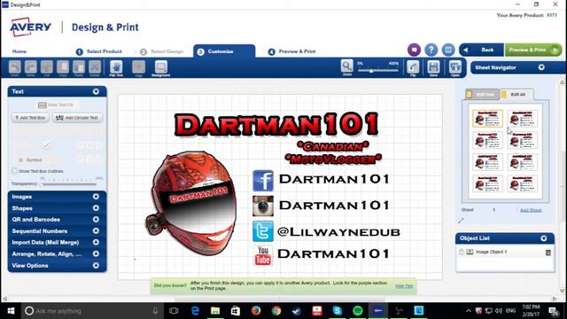This screenshot has width=567, height=319.
Task: Expand QR and Barcodes panel
Action: tap(96, 219)
